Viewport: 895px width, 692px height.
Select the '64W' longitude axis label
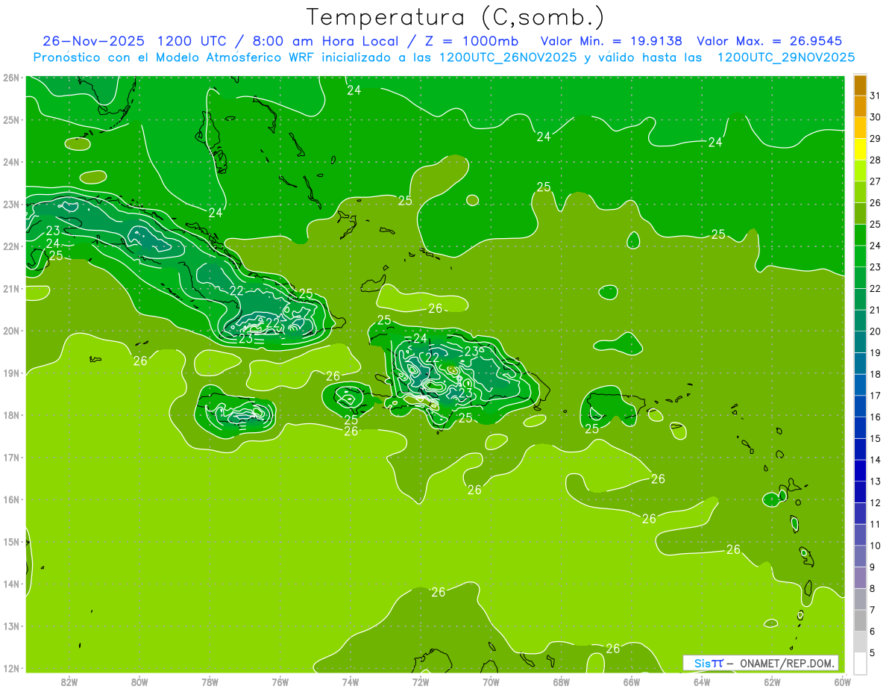click(702, 682)
